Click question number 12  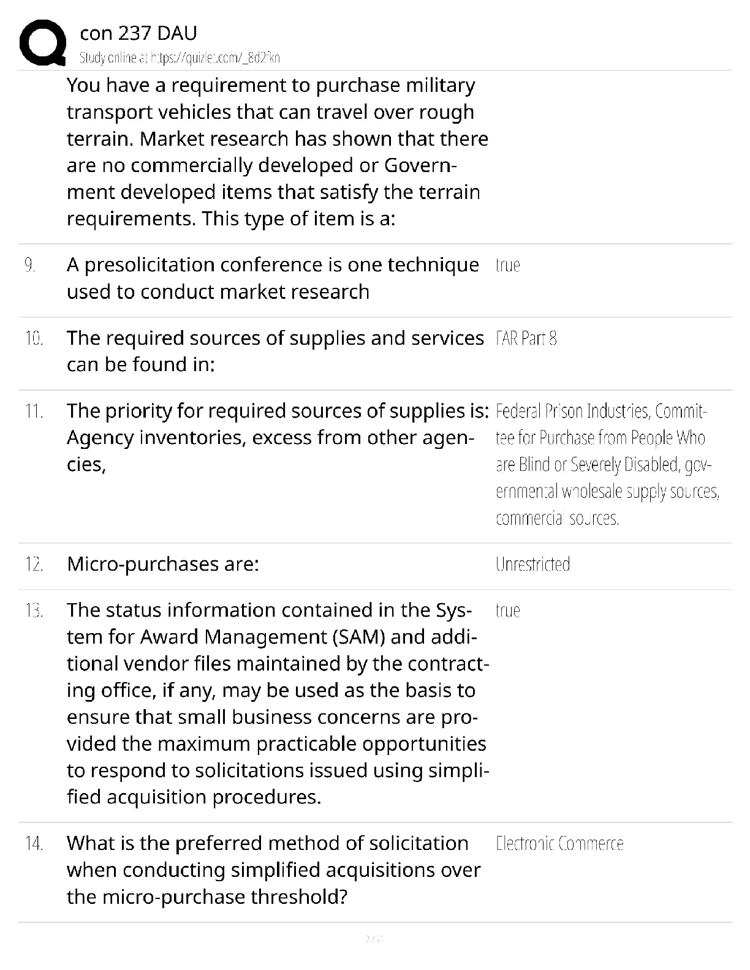click(x=34, y=564)
